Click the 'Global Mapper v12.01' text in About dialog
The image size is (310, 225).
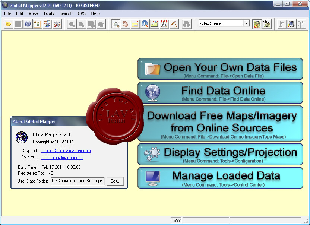(52, 134)
